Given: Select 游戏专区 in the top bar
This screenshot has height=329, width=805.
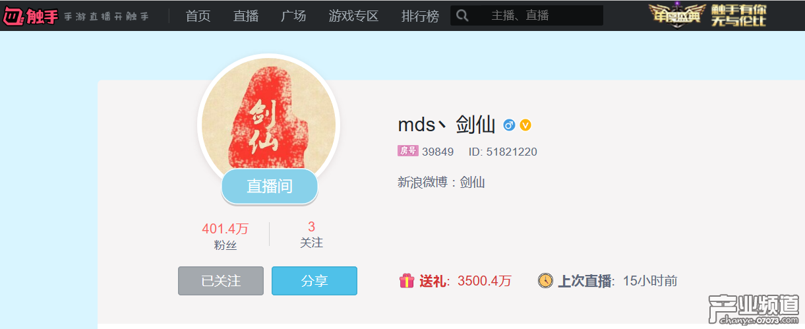Looking at the screenshot, I should tap(354, 16).
